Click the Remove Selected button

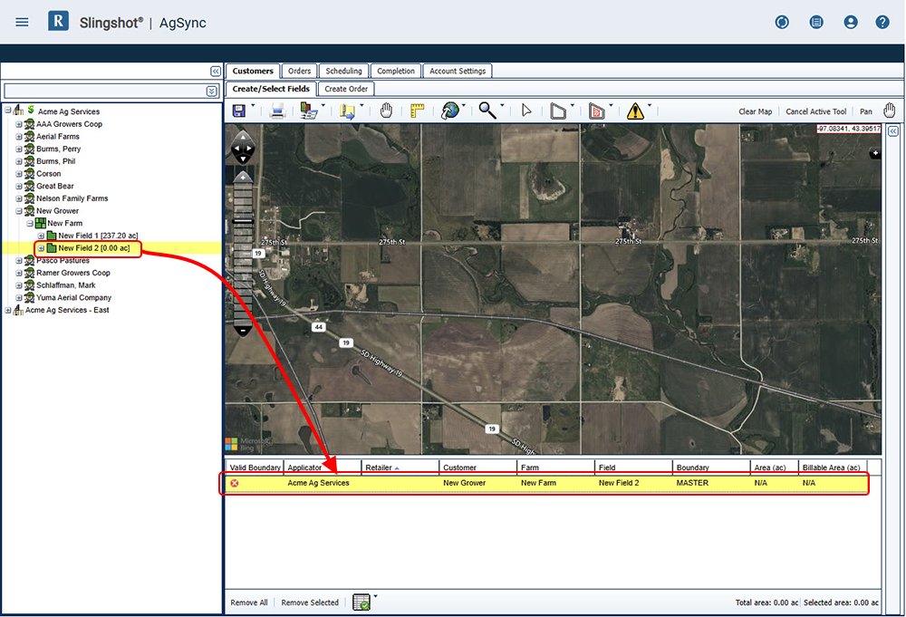pos(310,603)
